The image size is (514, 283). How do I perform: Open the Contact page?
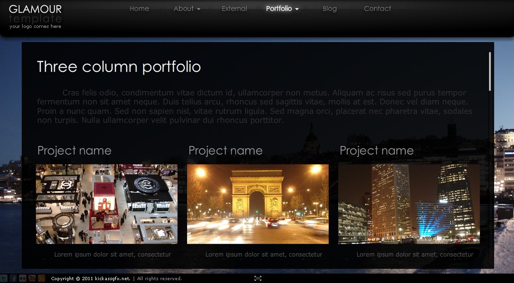(377, 9)
